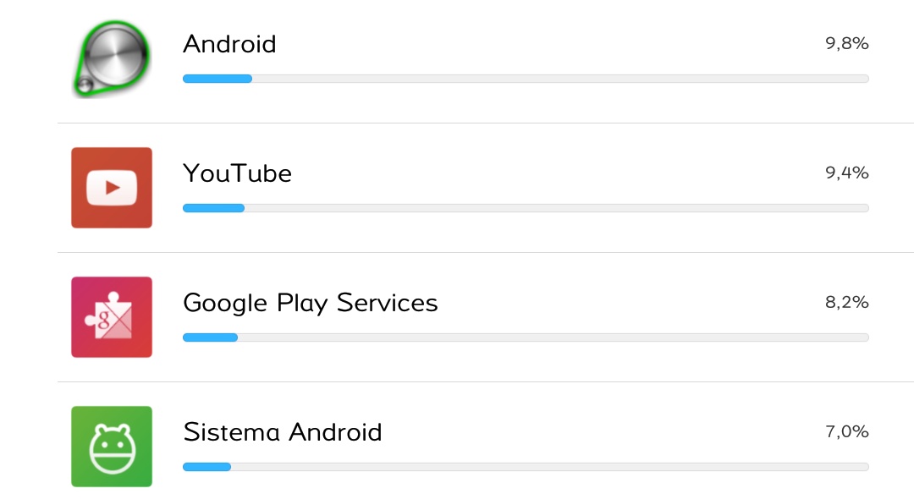The height and width of the screenshot is (499, 914).
Task: Open the Google Play Services puzzle icon
Action: (x=112, y=317)
